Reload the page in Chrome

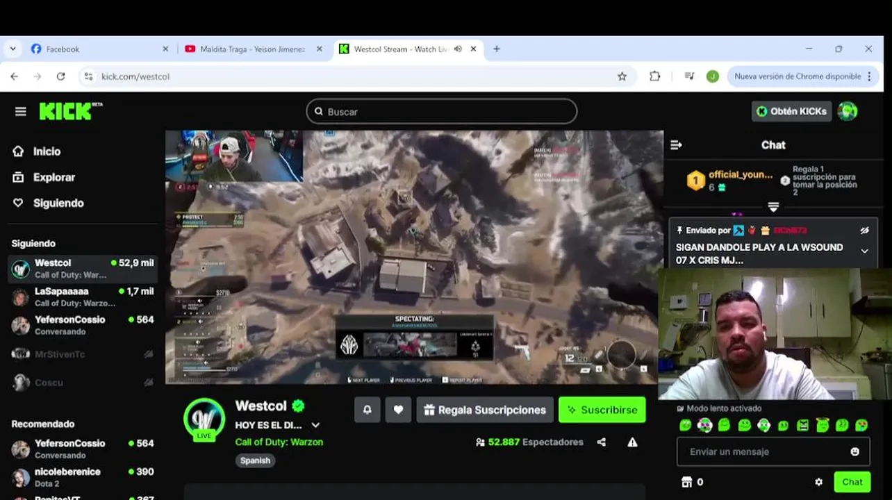pyautogui.click(x=60, y=76)
